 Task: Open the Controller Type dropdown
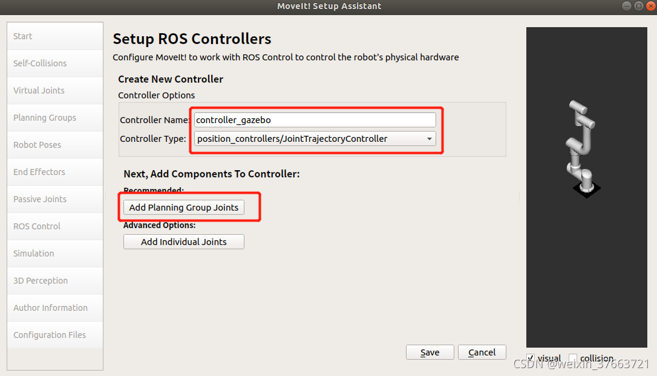click(315, 139)
